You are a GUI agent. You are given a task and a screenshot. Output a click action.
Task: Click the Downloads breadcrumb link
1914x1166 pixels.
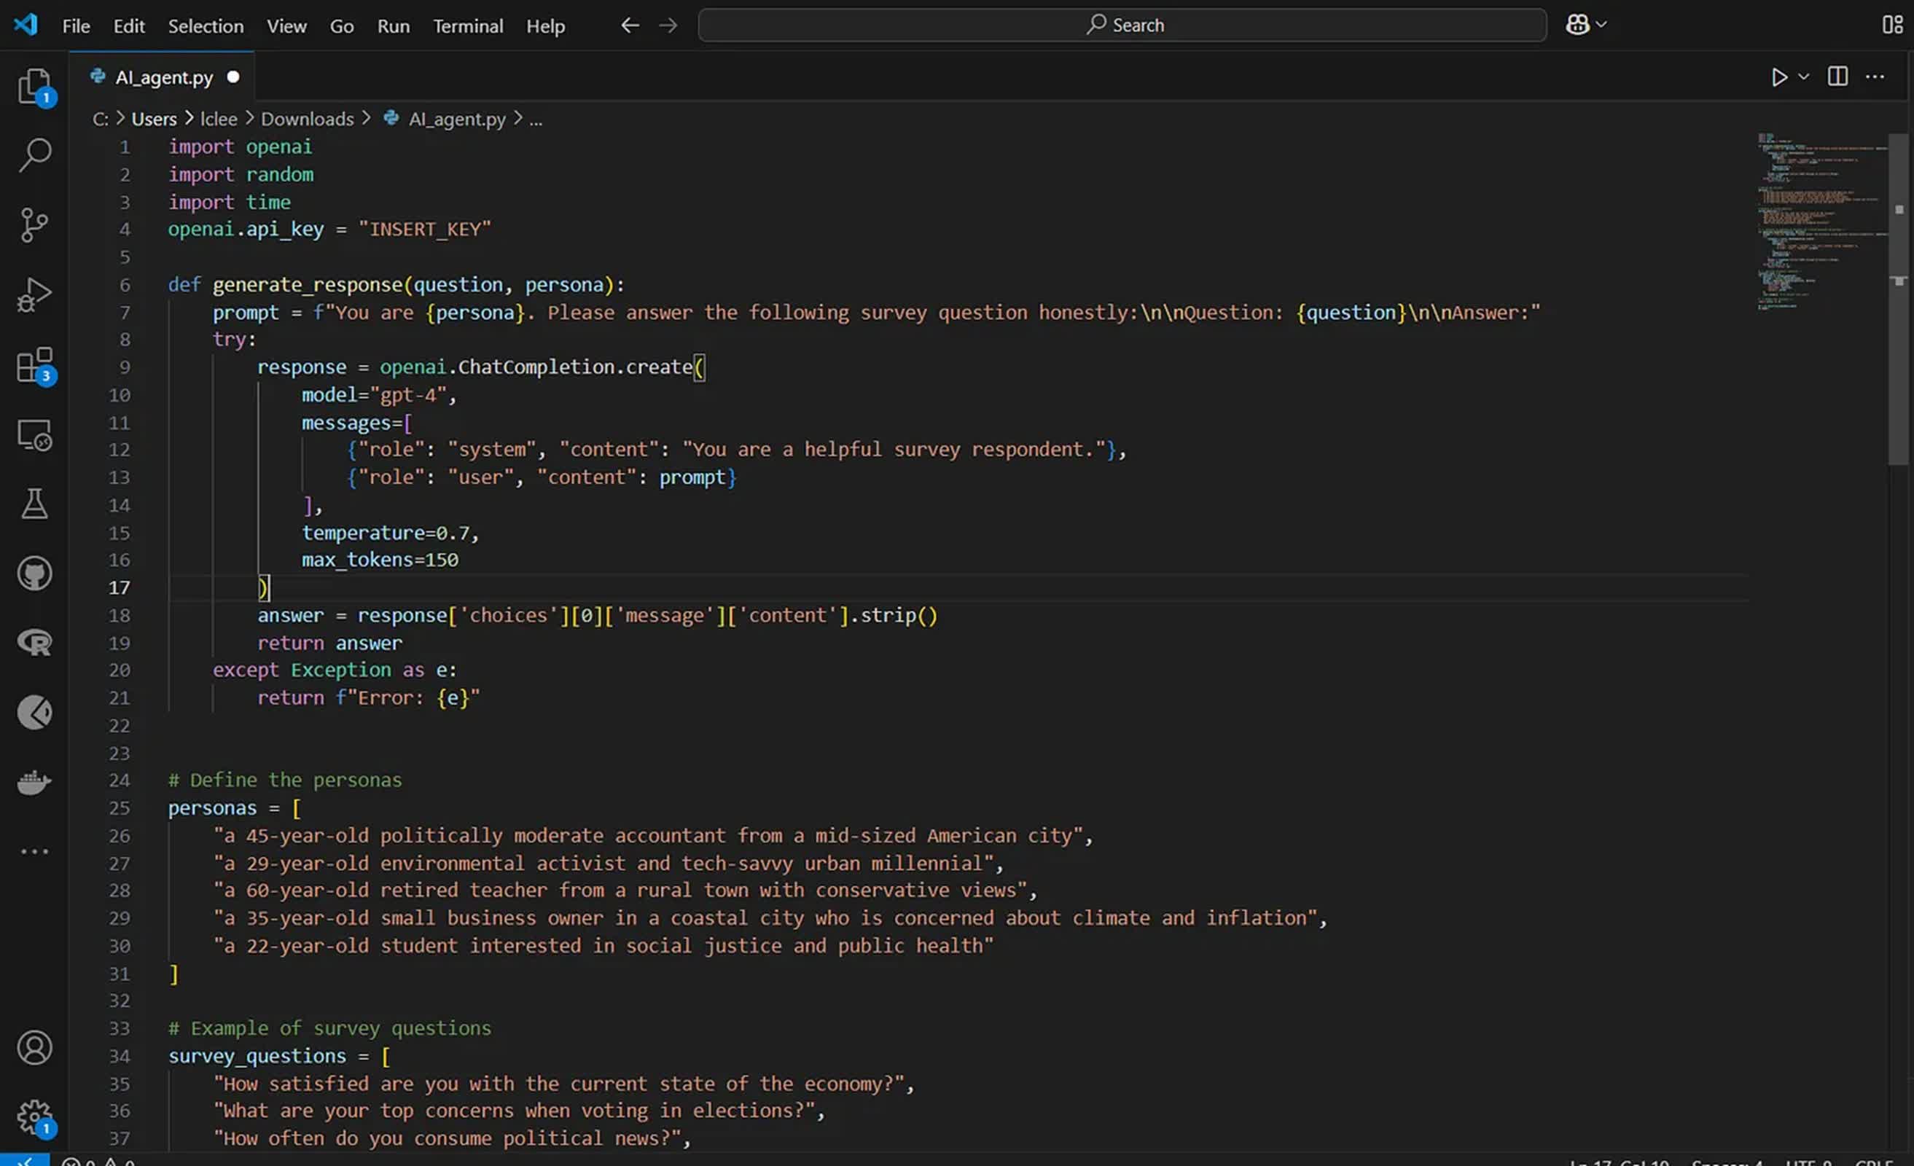pyautogui.click(x=307, y=119)
